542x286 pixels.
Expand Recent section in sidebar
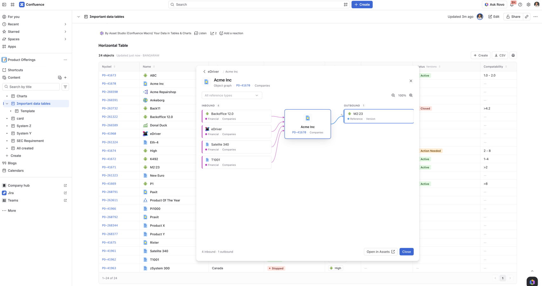(65, 24)
